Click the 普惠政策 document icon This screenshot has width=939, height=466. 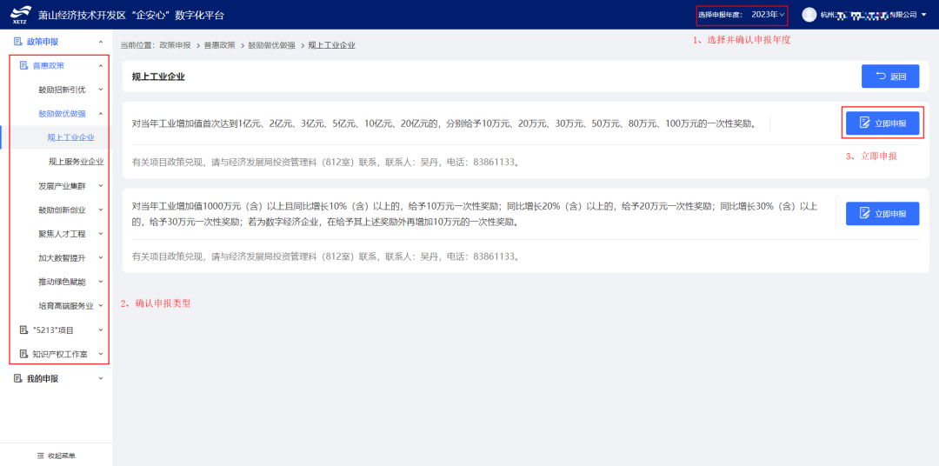coord(24,65)
